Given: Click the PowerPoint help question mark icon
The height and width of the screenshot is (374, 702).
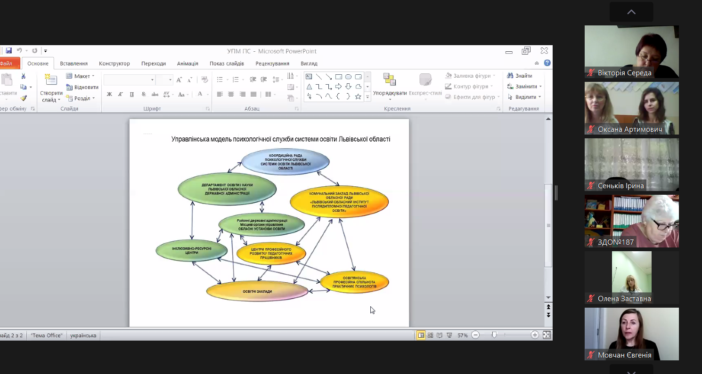Looking at the screenshot, I should [x=547, y=63].
